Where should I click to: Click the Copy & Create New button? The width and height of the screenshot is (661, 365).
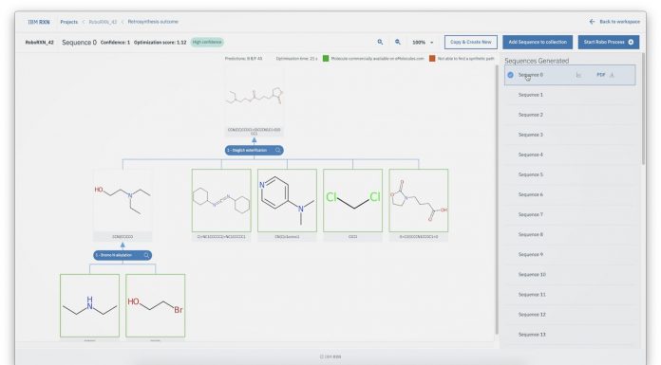pyautogui.click(x=470, y=42)
